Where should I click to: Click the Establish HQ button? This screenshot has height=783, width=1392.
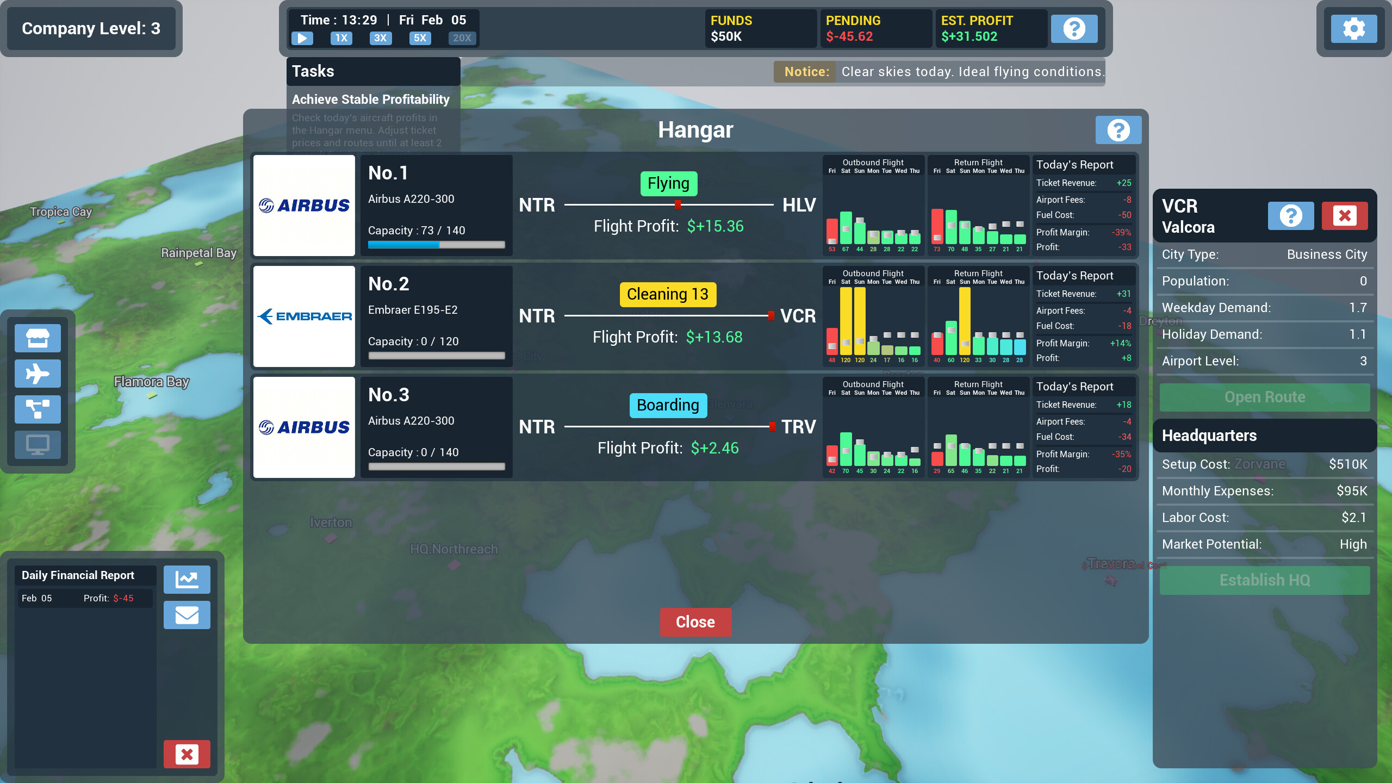(x=1265, y=580)
